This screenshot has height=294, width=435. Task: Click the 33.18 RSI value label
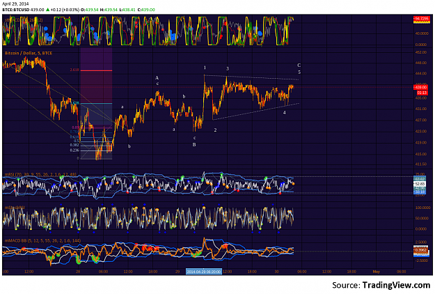(420, 192)
